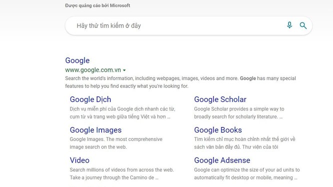Open the Google Images sitelink
The image size is (333, 187).
pos(95,130)
